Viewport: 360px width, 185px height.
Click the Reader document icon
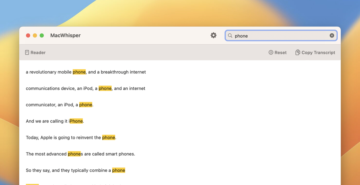(x=27, y=52)
